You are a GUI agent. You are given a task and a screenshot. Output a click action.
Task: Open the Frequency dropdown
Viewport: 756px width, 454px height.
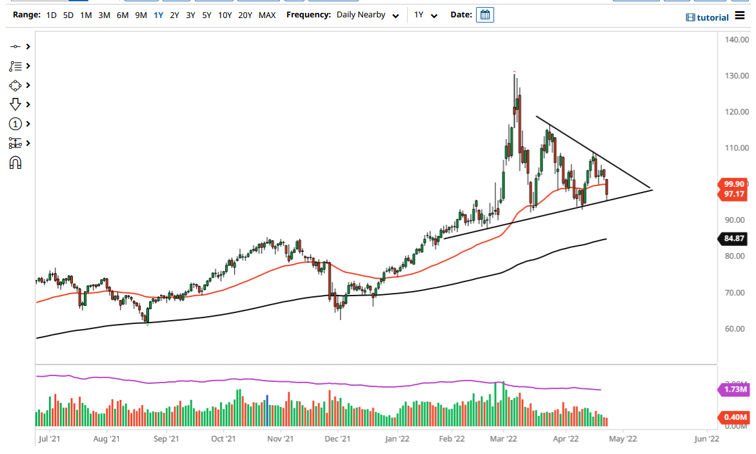pos(368,14)
